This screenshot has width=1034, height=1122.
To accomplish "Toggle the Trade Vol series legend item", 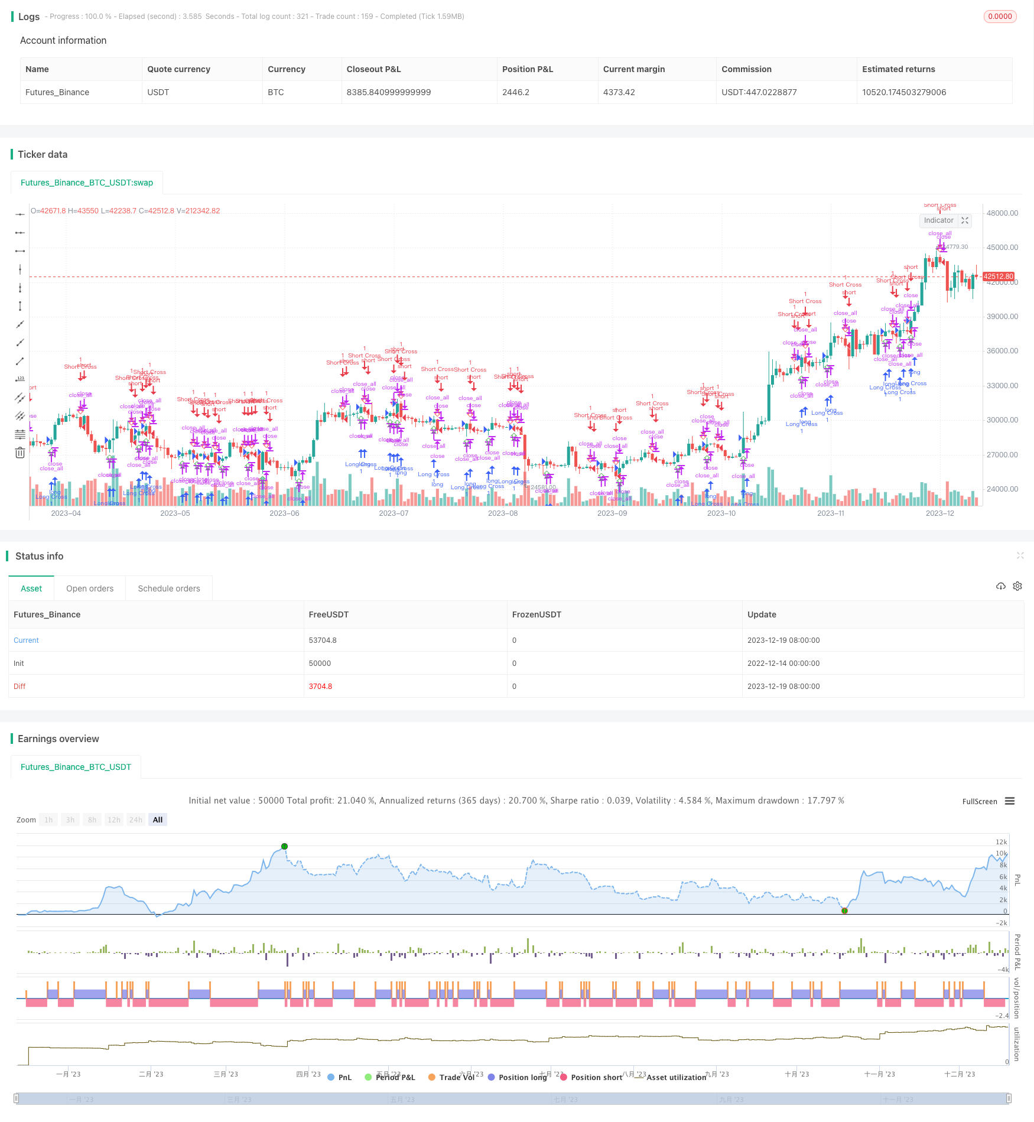I will [x=451, y=1077].
